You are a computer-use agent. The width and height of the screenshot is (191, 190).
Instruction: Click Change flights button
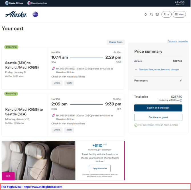(x=116, y=42)
